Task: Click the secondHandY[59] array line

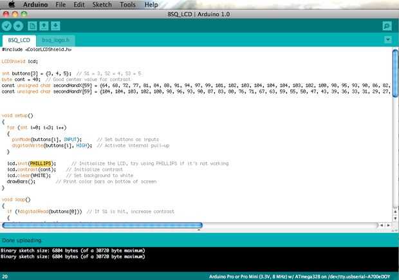Action: pyautogui.click(x=196, y=91)
